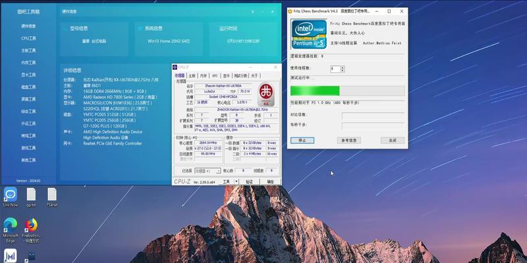The width and height of the screenshot is (527, 263).
Task: Select 游戏工具 in toolbox sidebar
Action: point(28,148)
